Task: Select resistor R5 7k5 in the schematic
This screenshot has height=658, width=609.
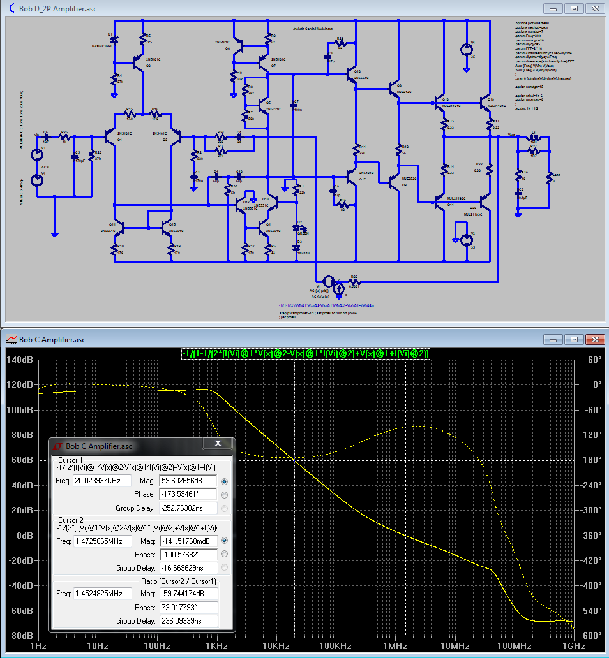Action: 143,39
